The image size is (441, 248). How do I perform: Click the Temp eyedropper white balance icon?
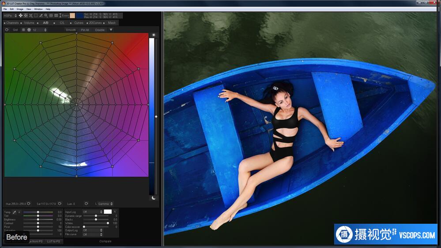click(x=14, y=212)
